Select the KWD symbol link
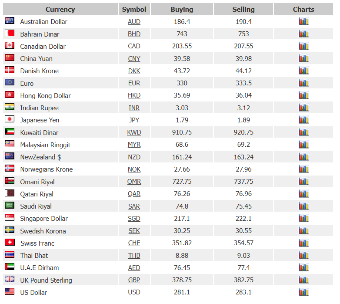 pos(134,132)
